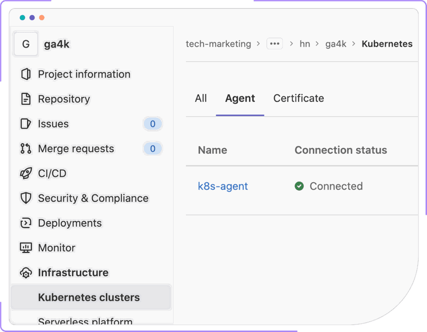Switch to the Certificate tab
The height and width of the screenshot is (332, 427).
point(299,98)
